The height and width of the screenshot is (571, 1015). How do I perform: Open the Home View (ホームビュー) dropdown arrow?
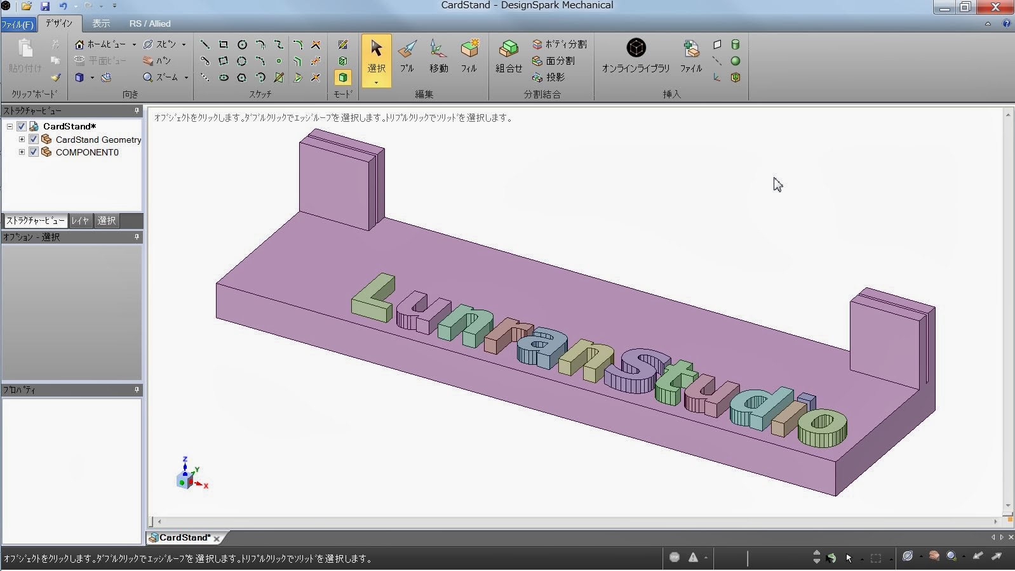coord(134,44)
